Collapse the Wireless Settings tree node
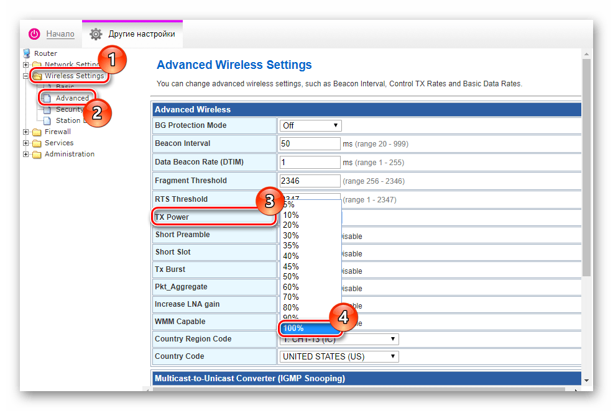This screenshot has height=411, width=613. click(26, 76)
